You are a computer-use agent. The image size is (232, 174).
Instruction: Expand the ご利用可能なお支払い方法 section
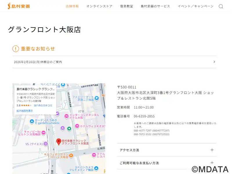(x=212, y=163)
